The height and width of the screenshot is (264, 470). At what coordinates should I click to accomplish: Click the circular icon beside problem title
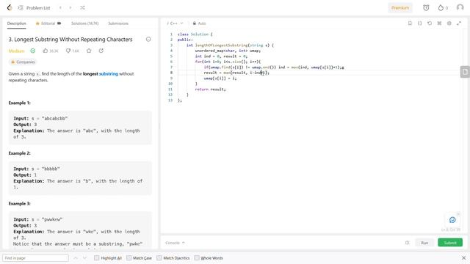tap(148, 39)
